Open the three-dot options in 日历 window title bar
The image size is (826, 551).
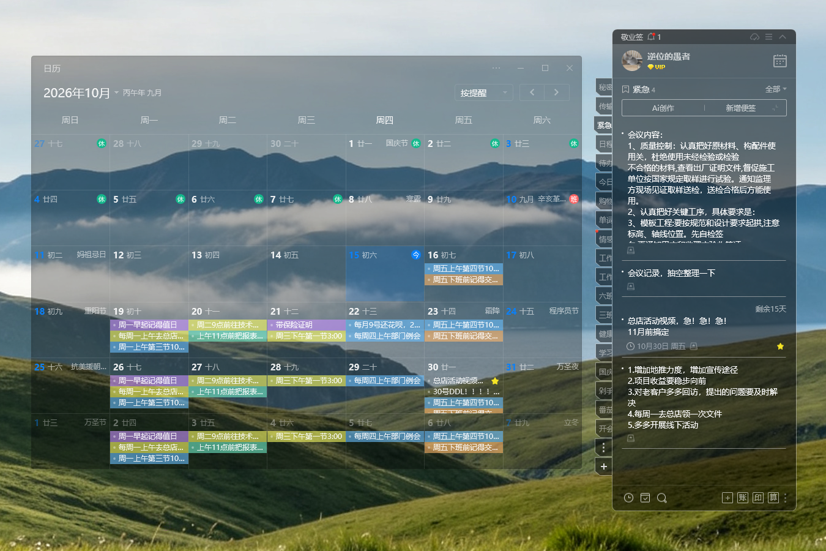click(x=496, y=68)
